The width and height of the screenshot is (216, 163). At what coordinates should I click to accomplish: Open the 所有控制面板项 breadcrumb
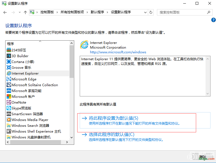(72, 12)
